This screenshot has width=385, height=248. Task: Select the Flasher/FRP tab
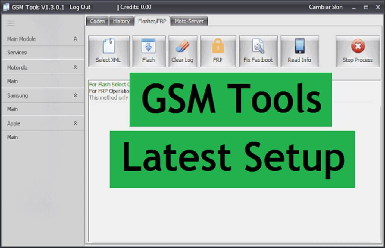[x=152, y=21]
